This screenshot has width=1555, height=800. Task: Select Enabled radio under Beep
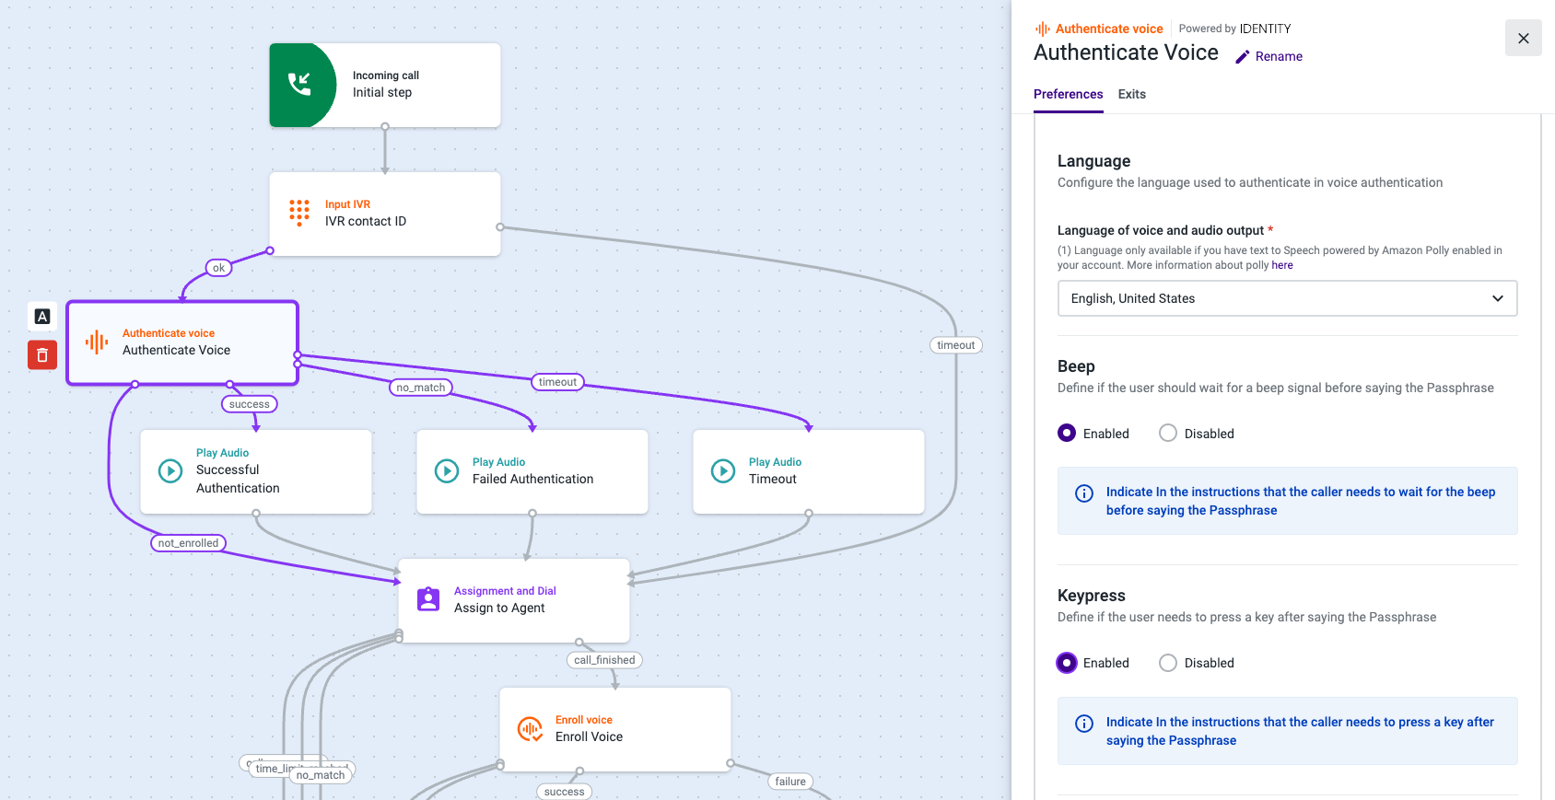point(1067,433)
